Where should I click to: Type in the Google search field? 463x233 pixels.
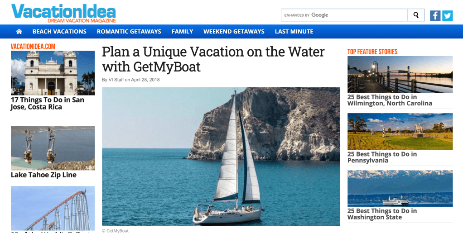coord(344,15)
